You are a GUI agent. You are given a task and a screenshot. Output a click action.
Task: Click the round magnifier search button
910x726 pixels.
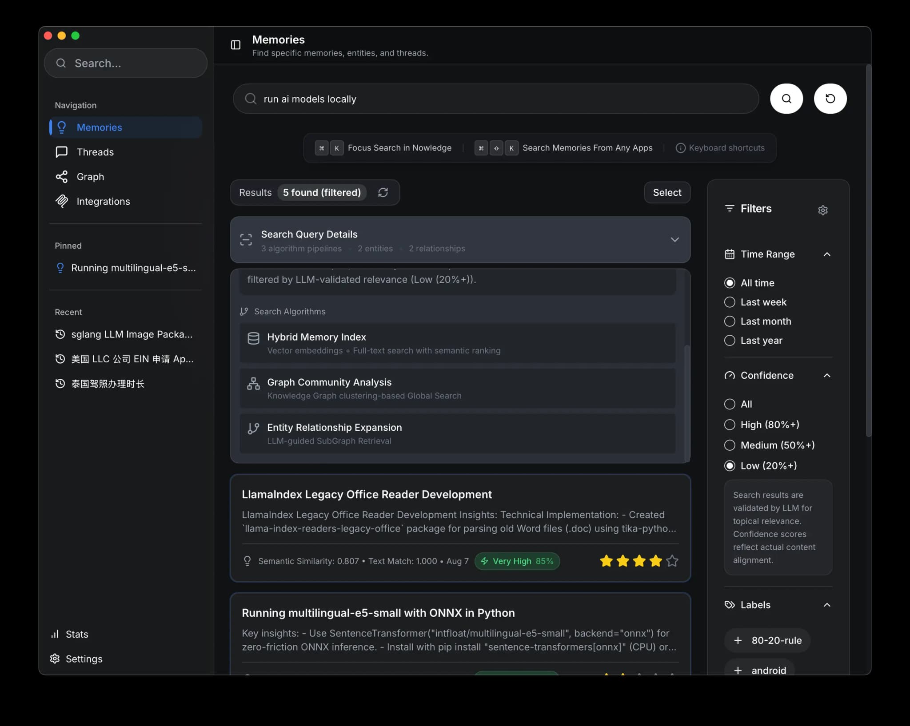click(786, 99)
